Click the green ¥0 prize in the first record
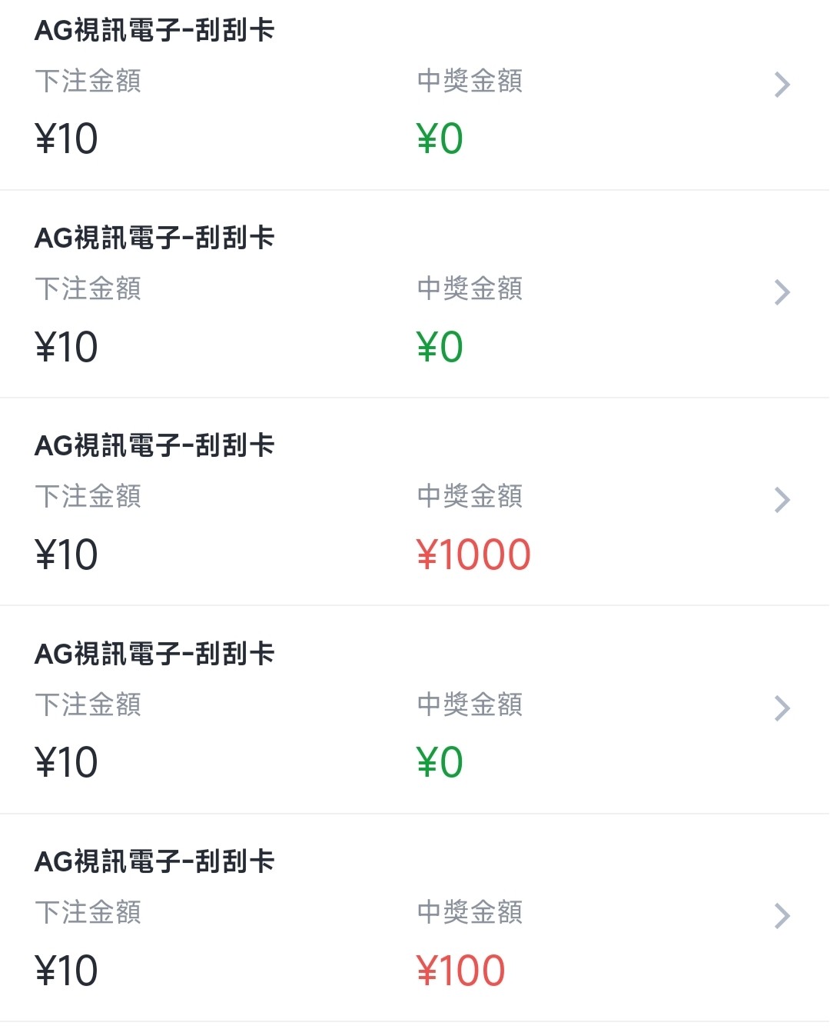This screenshot has width=830, height=1029. [x=440, y=139]
